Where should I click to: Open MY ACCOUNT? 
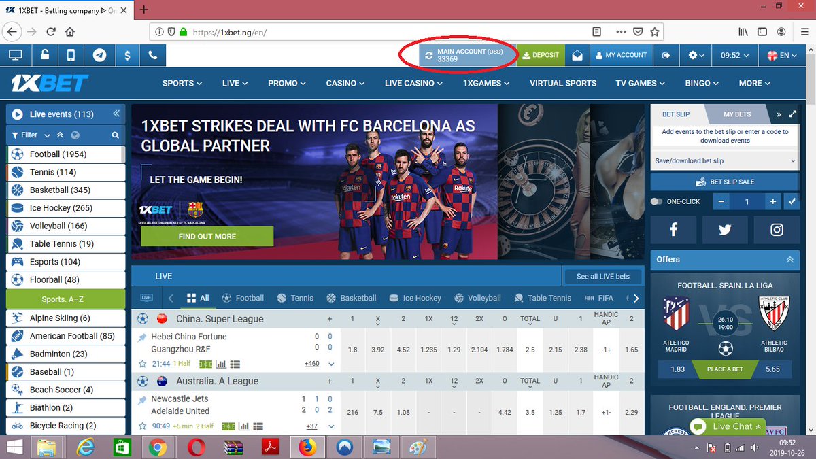[x=622, y=55]
